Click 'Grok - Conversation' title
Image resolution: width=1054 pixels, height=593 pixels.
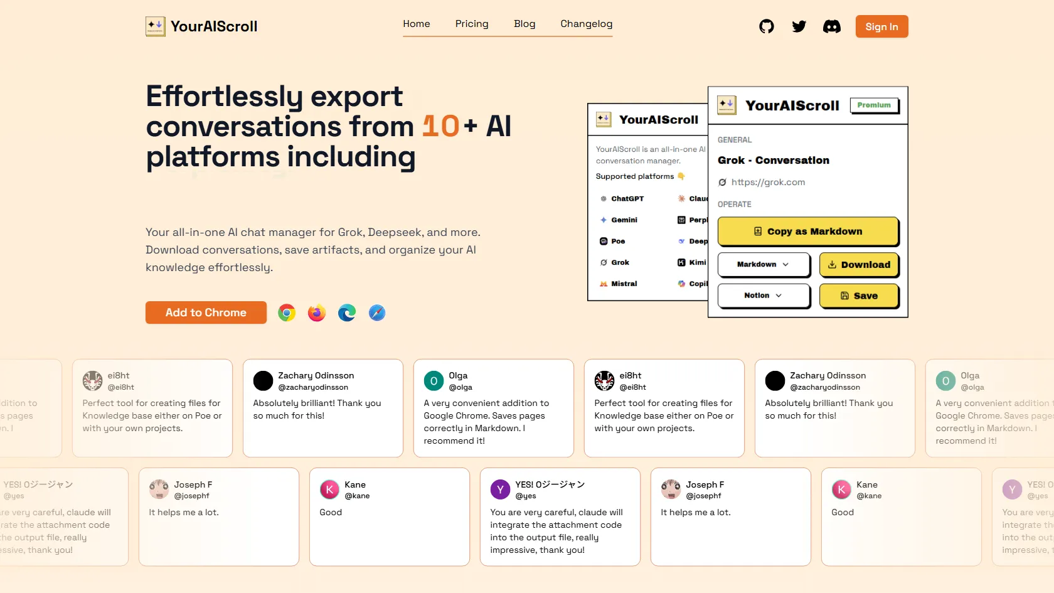tap(774, 160)
